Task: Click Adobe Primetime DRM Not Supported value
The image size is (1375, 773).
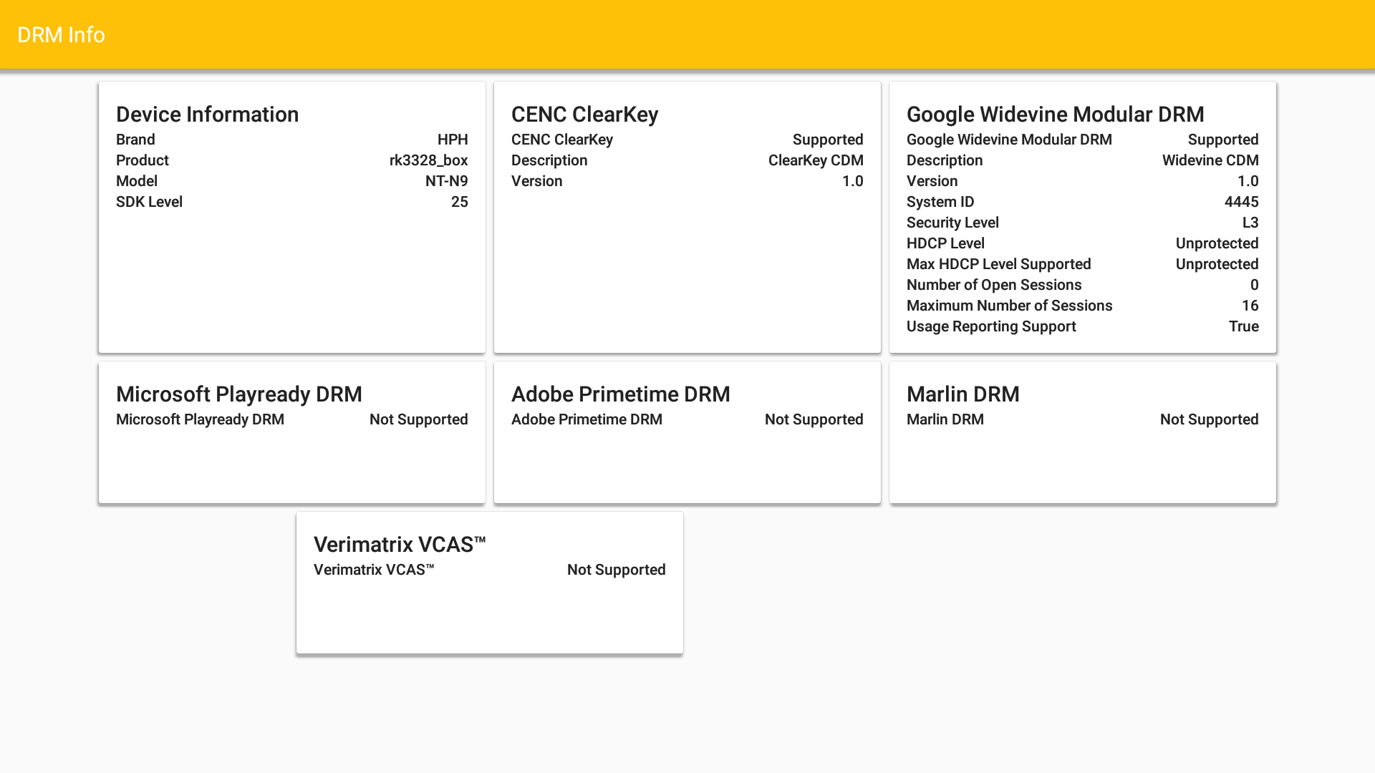Action: click(814, 419)
